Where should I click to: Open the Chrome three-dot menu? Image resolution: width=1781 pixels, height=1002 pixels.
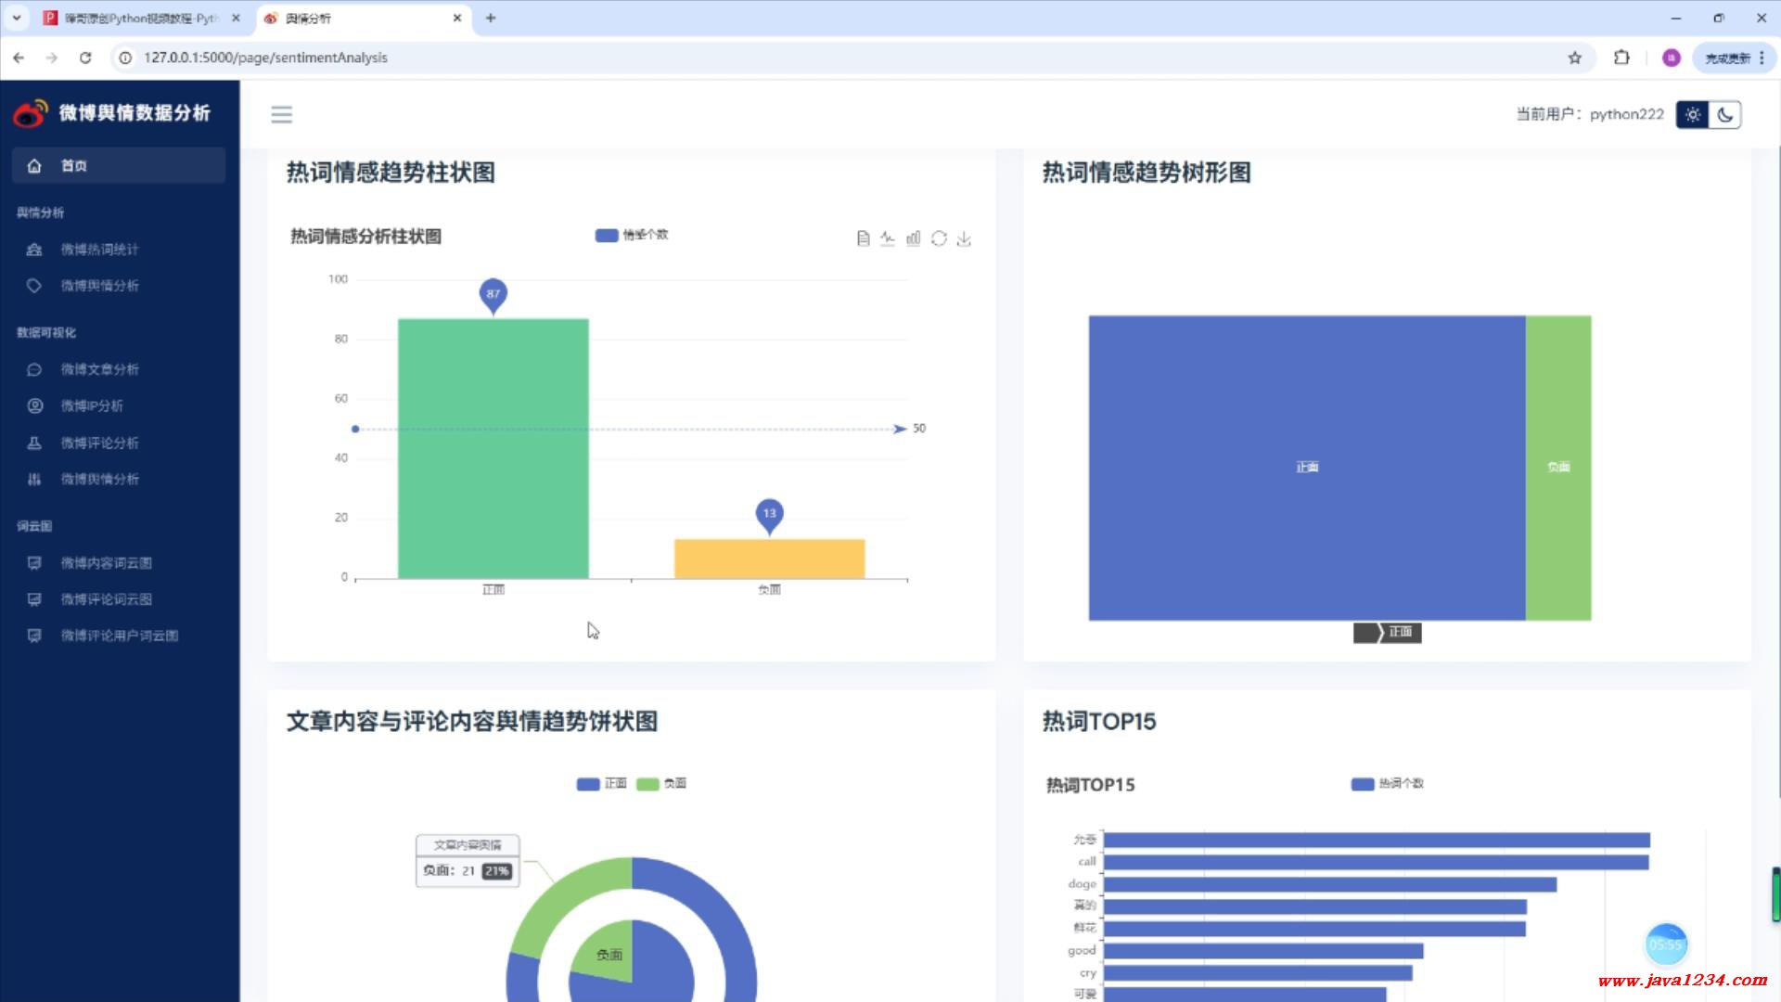1762,58
